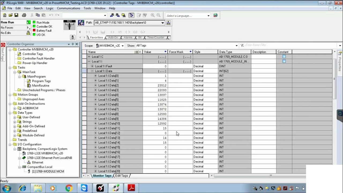Toggle Constant checkbox for Local:1:C
Image resolution: width=343 pixels, height=193 pixels.
pos(284,57)
